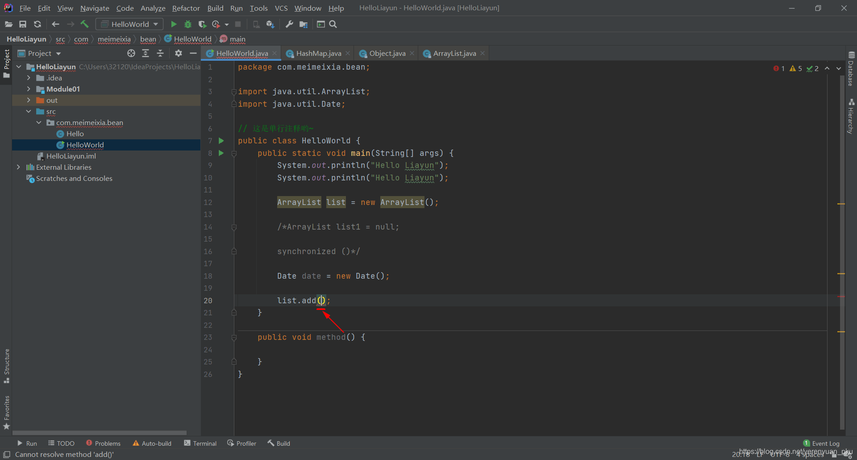Image resolution: width=857 pixels, height=460 pixels.
Task: Click the Stop square icon
Action: (238, 24)
